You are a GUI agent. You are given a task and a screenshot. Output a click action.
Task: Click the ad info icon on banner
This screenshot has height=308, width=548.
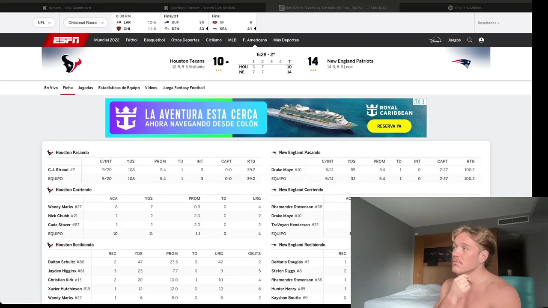(x=416, y=102)
